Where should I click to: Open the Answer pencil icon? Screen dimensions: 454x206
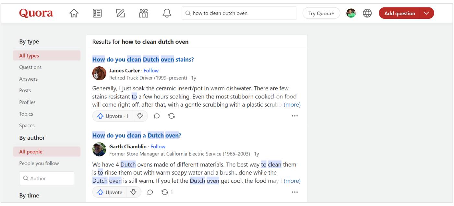120,13
